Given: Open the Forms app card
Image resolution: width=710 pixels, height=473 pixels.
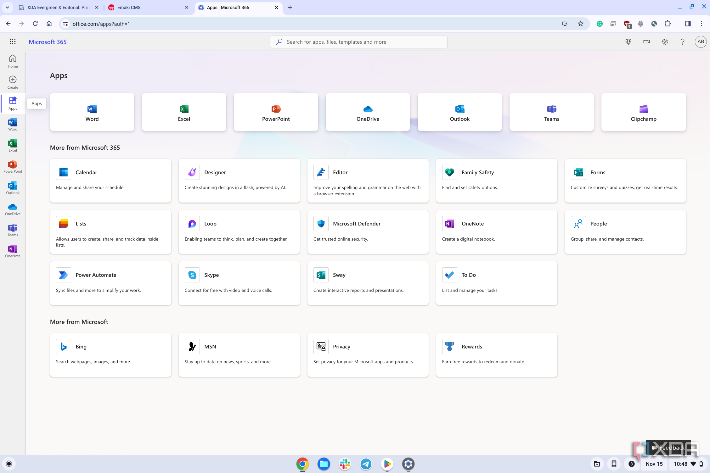Looking at the screenshot, I should 625,181.
